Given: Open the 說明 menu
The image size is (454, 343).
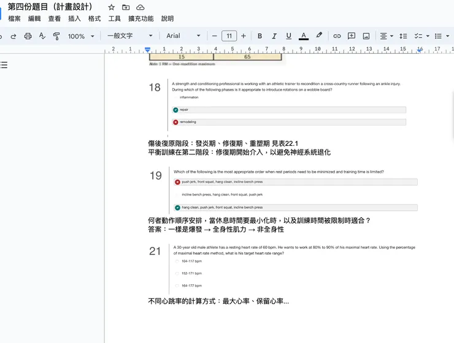Looking at the screenshot, I should coord(167,19).
